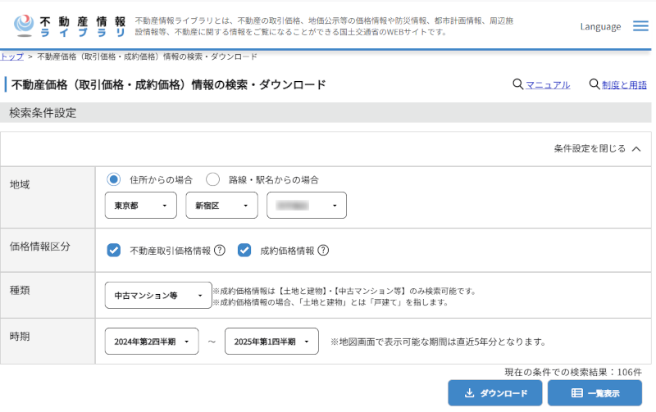Open the 新宿区 city dropdown
The height and width of the screenshot is (412, 656).
[221, 206]
